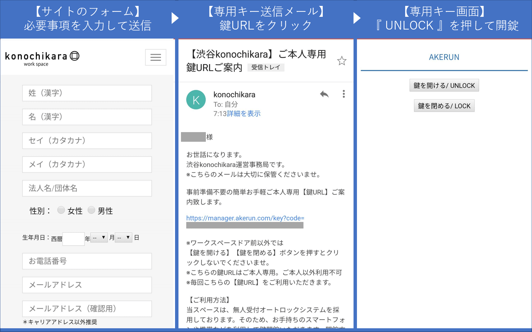The height and width of the screenshot is (332, 532).
Task: Click the konochikara work space logo
Action: (x=42, y=59)
